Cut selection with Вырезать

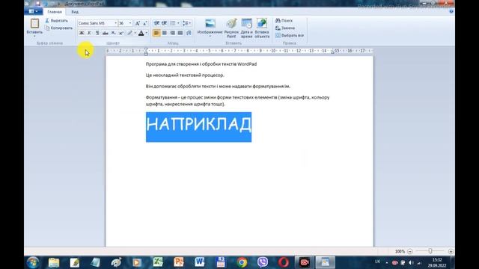point(57,20)
